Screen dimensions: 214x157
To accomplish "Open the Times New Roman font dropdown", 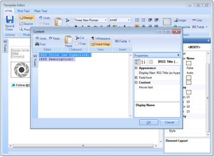I will (x=106, y=20).
